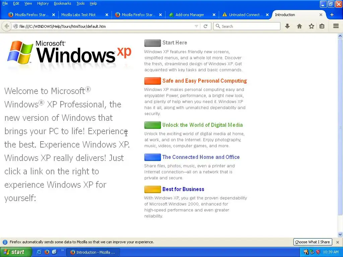
Task: Open the Downloads arrow icon
Action: [287, 26]
